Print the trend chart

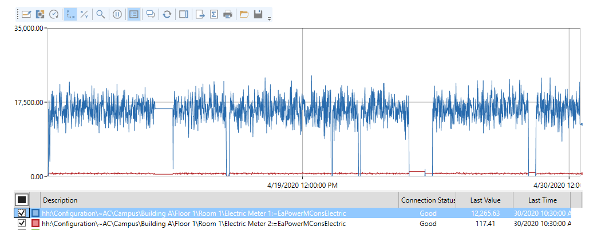[228, 14]
